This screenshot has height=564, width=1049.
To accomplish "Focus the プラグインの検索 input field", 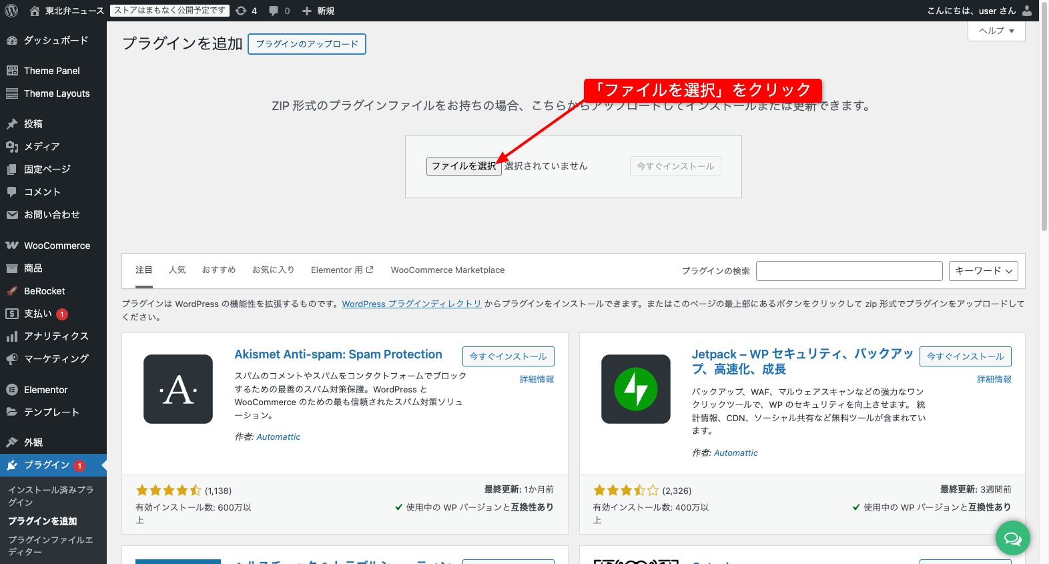I will [x=849, y=271].
